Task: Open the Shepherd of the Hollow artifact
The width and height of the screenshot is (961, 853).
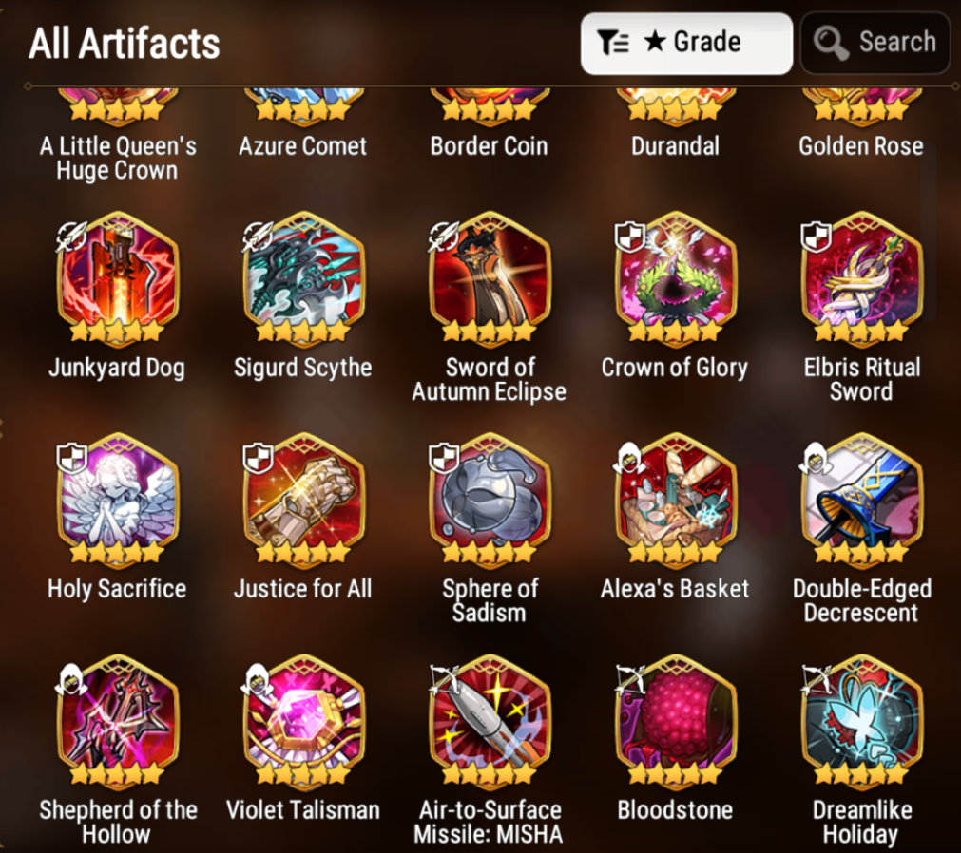Action: pyautogui.click(x=117, y=719)
